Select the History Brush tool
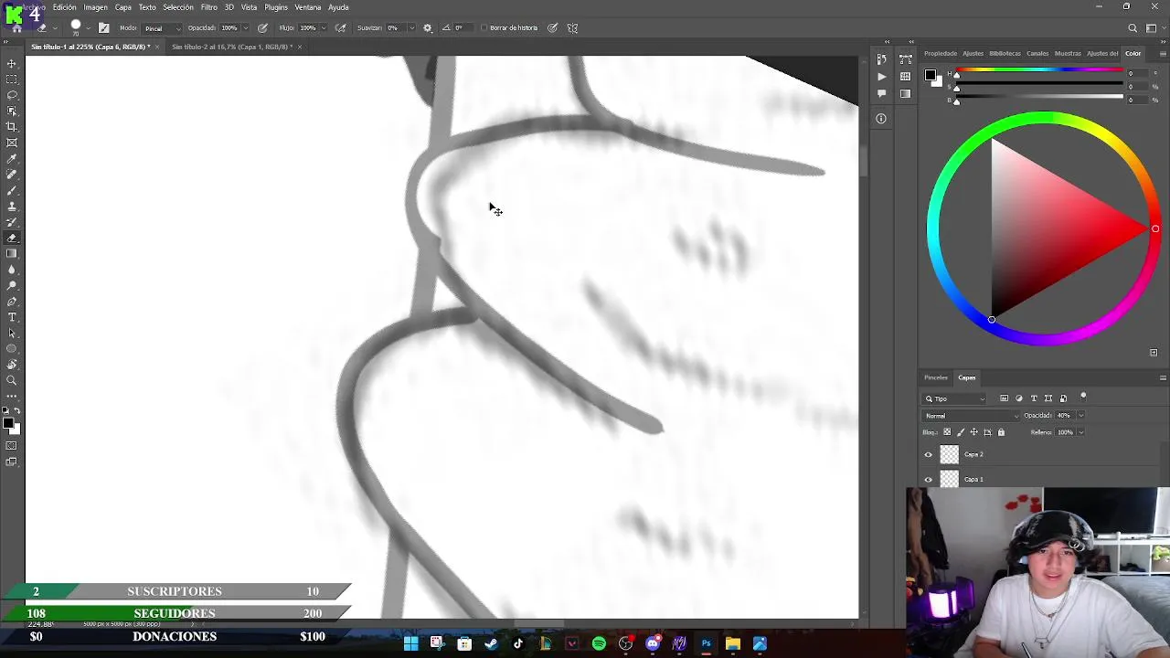Screen dimensions: 1170x658 tap(12, 222)
